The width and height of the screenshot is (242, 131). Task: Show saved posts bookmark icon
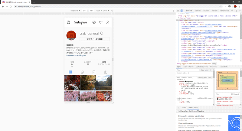tap(94, 72)
